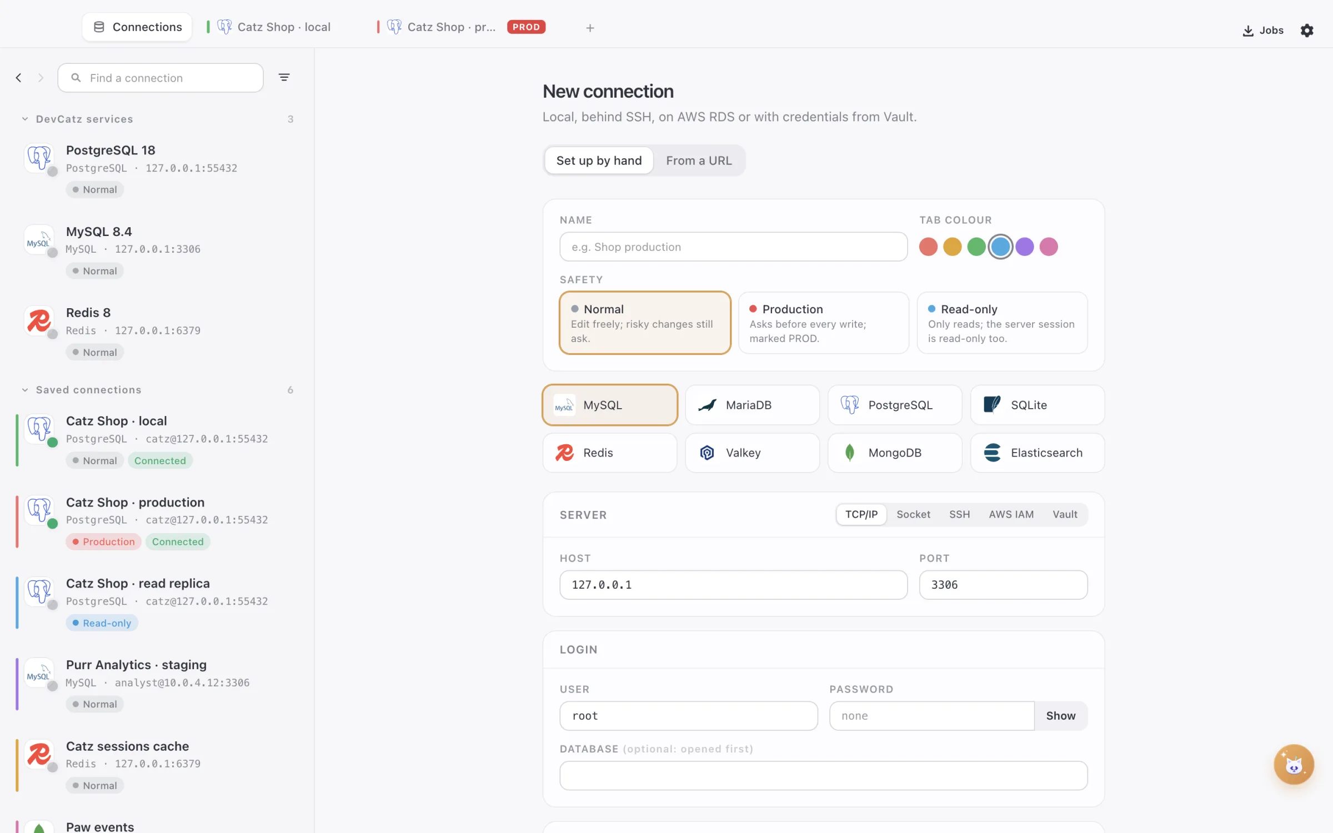
Task: Choose the Set up by hand option
Action: 599,160
